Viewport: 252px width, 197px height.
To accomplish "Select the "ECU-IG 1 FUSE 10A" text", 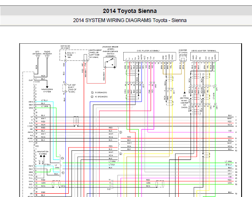I will tap(71, 55).
